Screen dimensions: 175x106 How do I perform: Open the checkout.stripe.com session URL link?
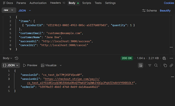click(x=72, y=79)
